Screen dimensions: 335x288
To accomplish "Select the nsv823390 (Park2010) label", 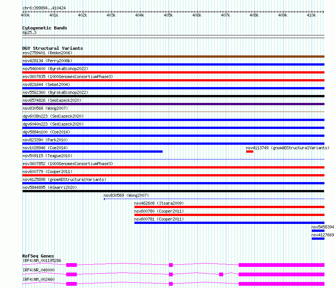I will [45, 140].
